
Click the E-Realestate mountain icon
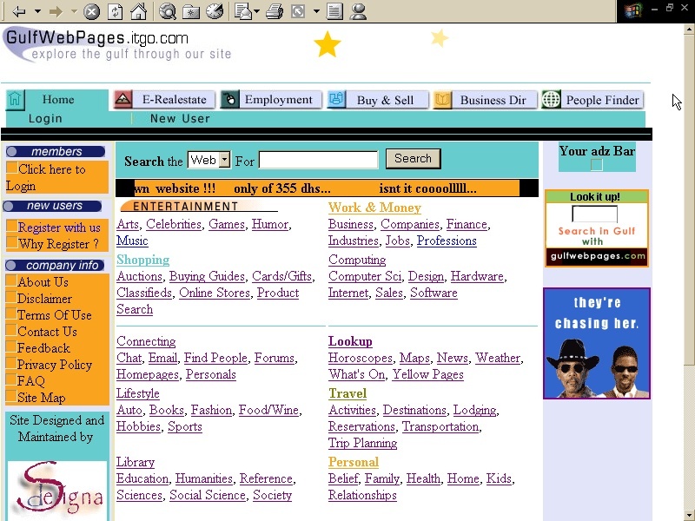(122, 99)
